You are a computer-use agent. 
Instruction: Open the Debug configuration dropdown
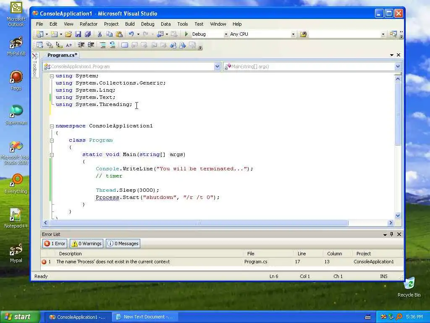(226, 34)
